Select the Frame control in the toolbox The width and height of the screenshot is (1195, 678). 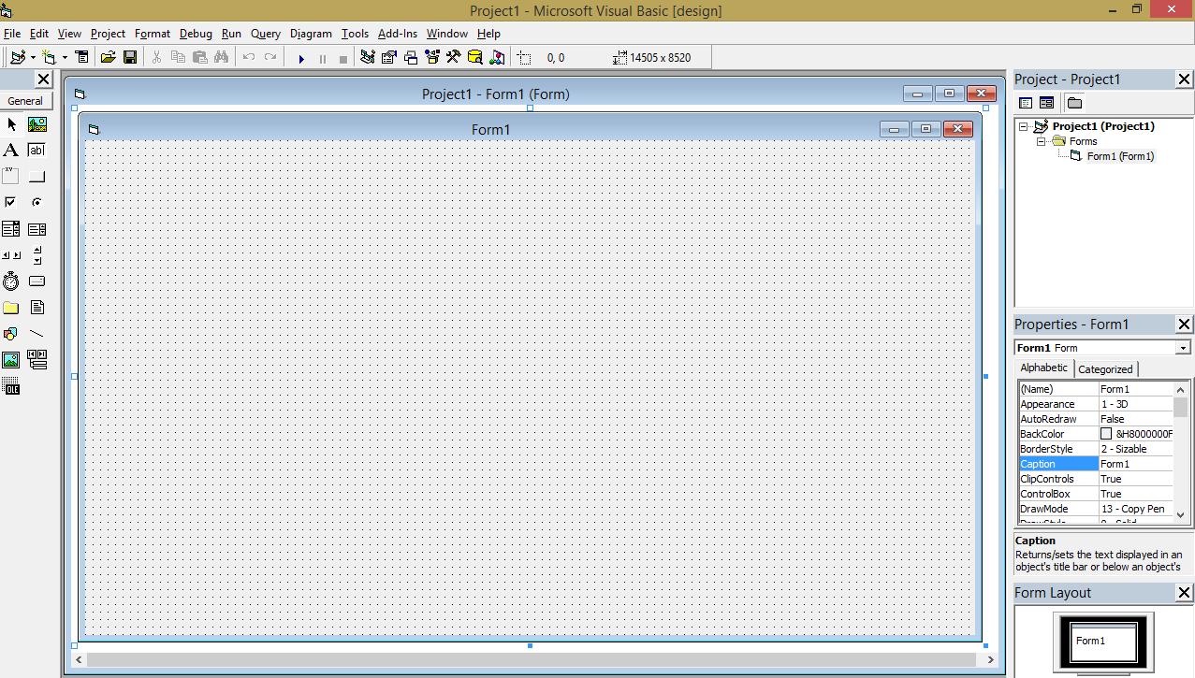tap(11, 176)
